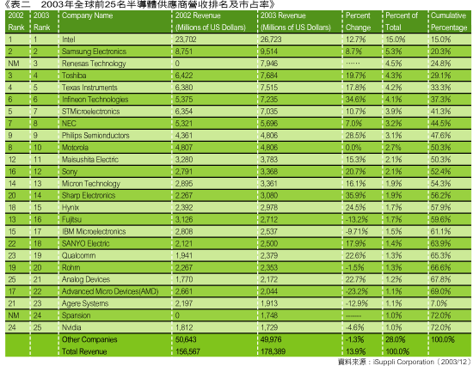This screenshot has height=366, width=473.
Task: Select the Nvidia company cell
Action: (71, 327)
